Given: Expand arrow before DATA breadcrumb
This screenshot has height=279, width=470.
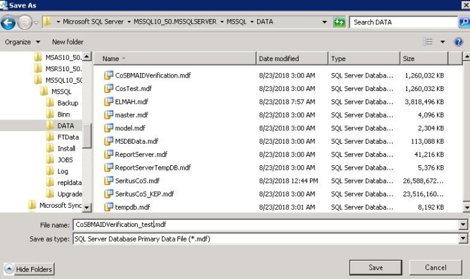Looking at the screenshot, I should pyautogui.click(x=252, y=22).
